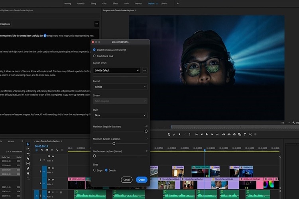Screen dimensions: 299x199
Task: Click the Comparison View icon
Action: [240, 134]
